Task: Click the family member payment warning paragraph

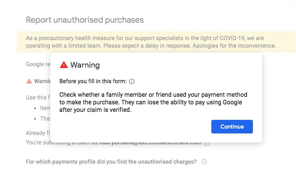Action: [153, 102]
